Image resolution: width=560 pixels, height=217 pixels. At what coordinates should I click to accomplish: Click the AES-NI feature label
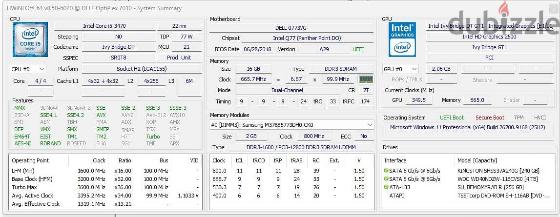click(22, 143)
